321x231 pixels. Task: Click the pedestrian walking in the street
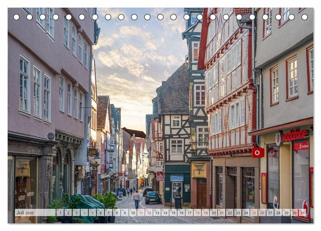click(x=136, y=199)
